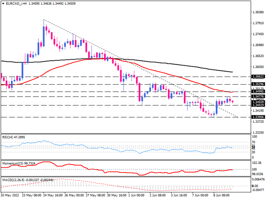Click the 26 May 00:00 time label
The width and height of the screenshot is (266, 199).
(74, 195)
